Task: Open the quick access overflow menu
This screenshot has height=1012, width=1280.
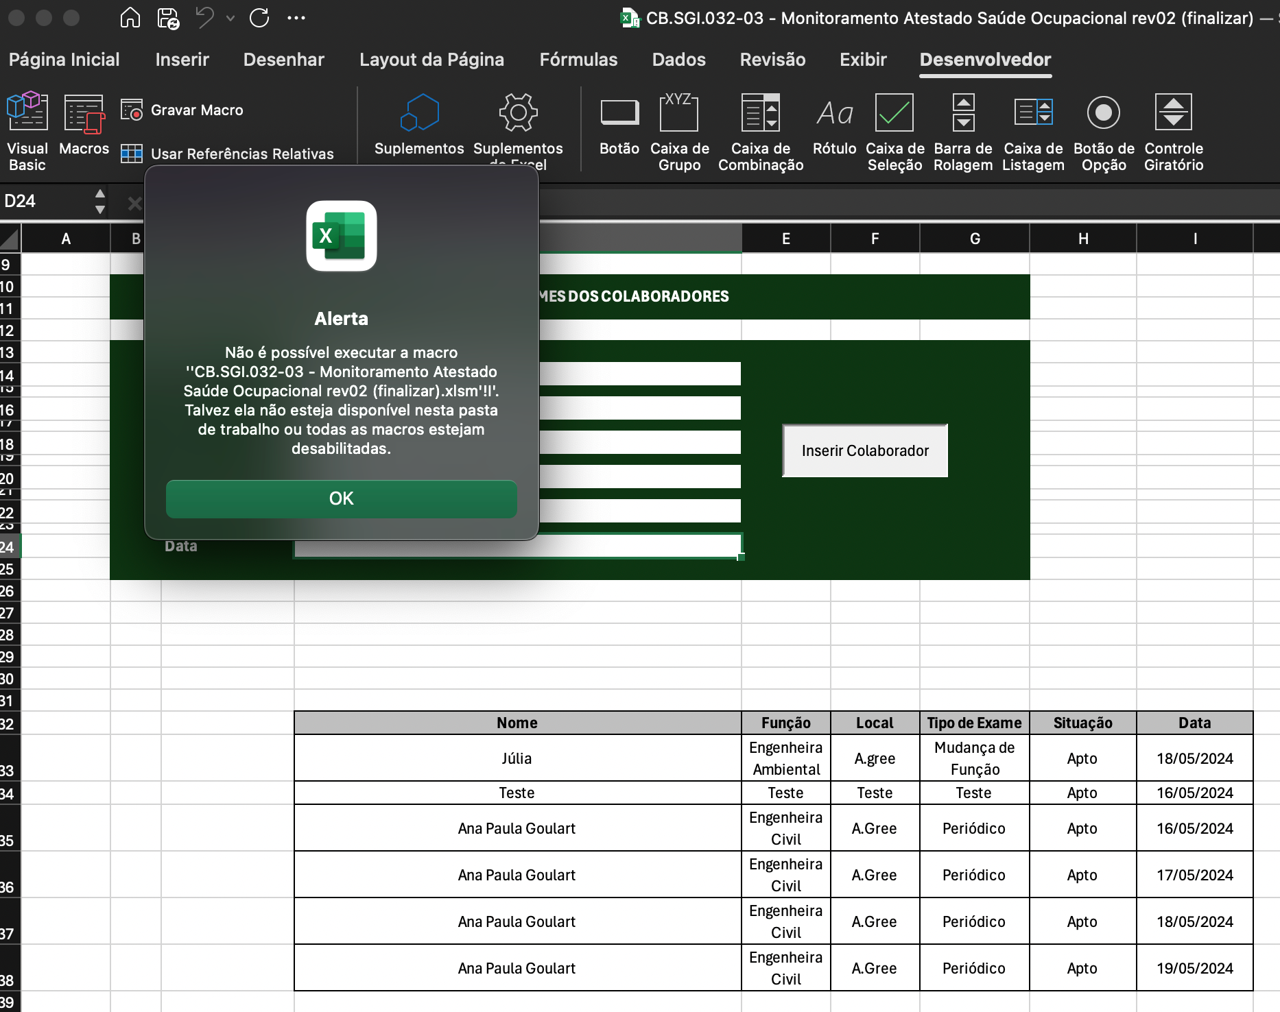Action: tap(296, 19)
